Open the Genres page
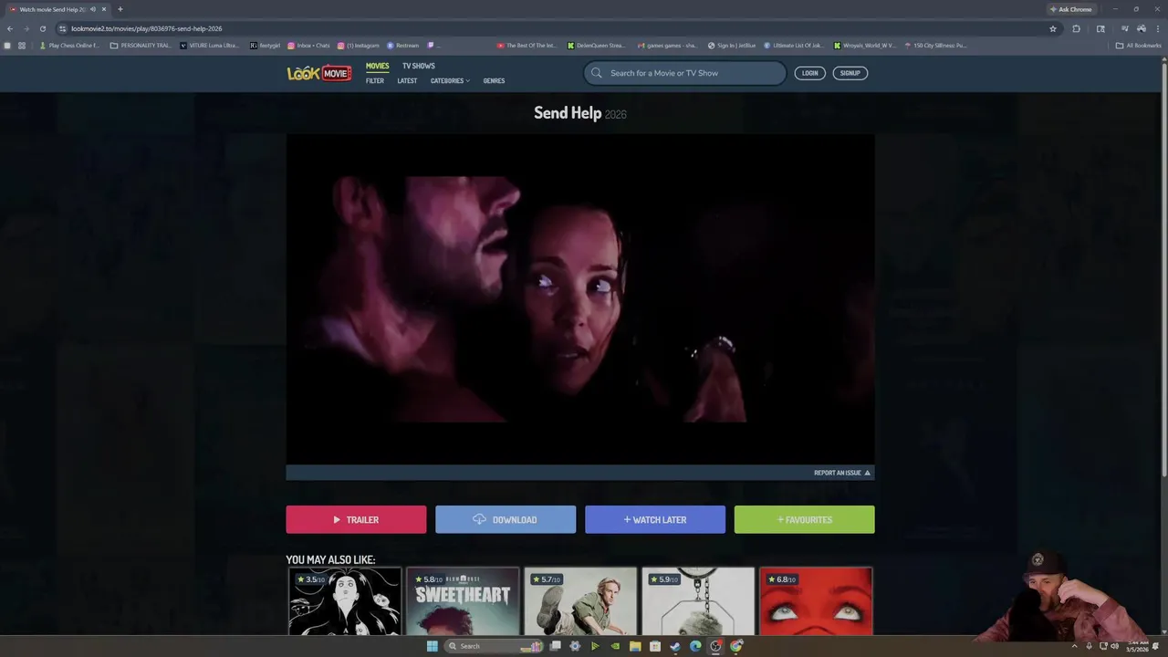Viewport: 1168px width, 657px height. click(x=494, y=80)
